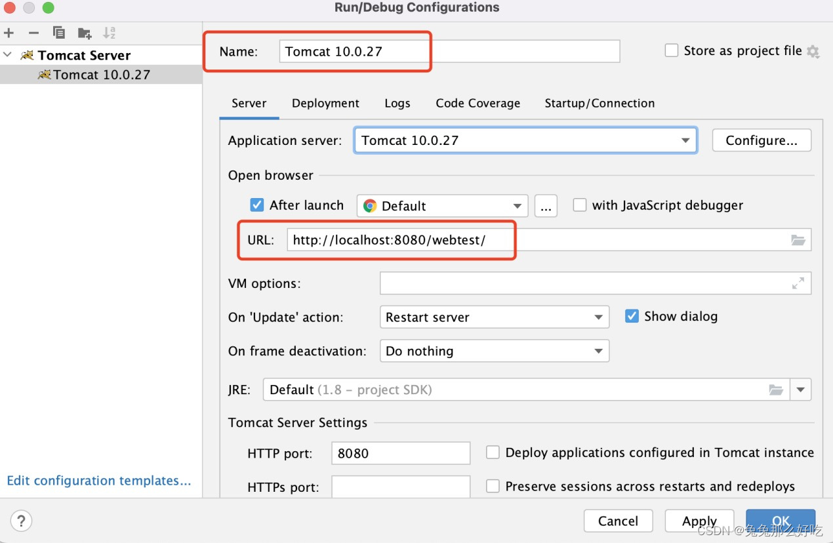Open On frame deactivation dropdown
Viewport: 833px width, 543px height.
pyautogui.click(x=495, y=351)
